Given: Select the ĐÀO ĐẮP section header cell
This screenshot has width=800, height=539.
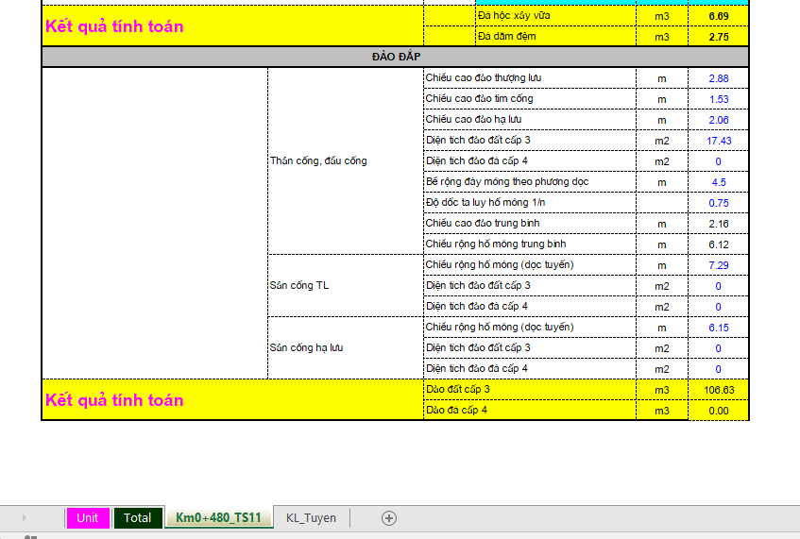Looking at the screenshot, I should [395, 58].
